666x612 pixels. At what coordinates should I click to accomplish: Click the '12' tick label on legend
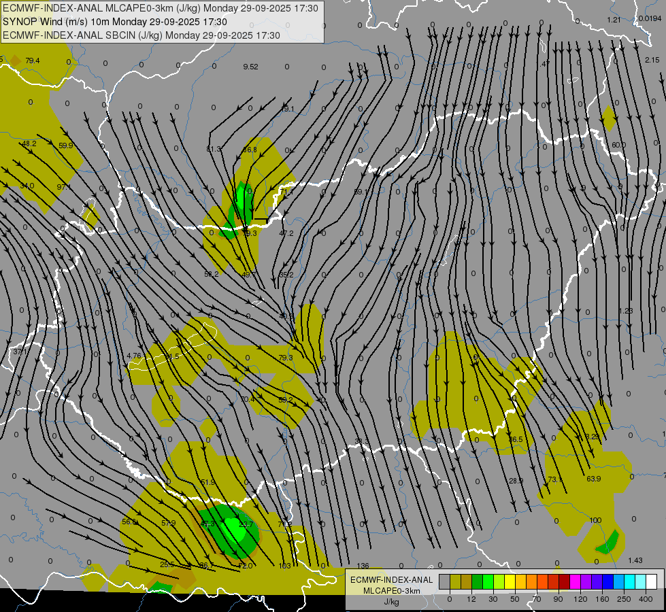[x=471, y=599]
